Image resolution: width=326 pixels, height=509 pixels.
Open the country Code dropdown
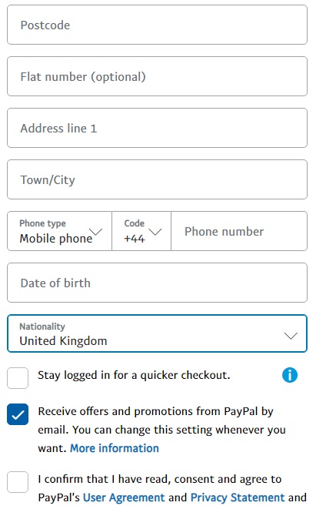pos(141,231)
